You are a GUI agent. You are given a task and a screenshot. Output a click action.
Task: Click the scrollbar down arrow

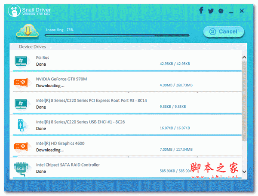pos(244,171)
